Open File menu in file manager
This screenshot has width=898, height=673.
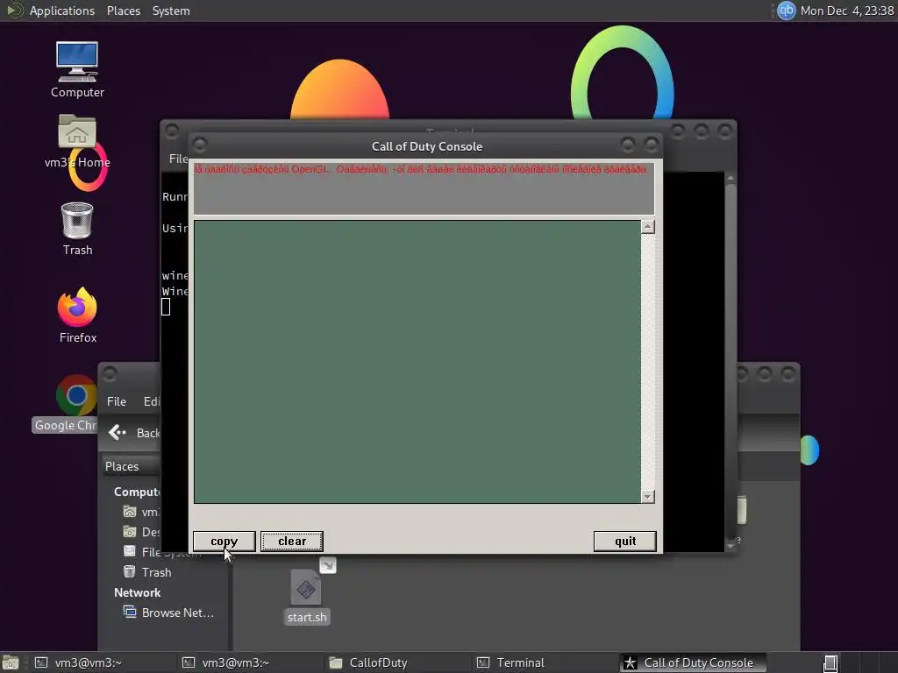pos(117,401)
